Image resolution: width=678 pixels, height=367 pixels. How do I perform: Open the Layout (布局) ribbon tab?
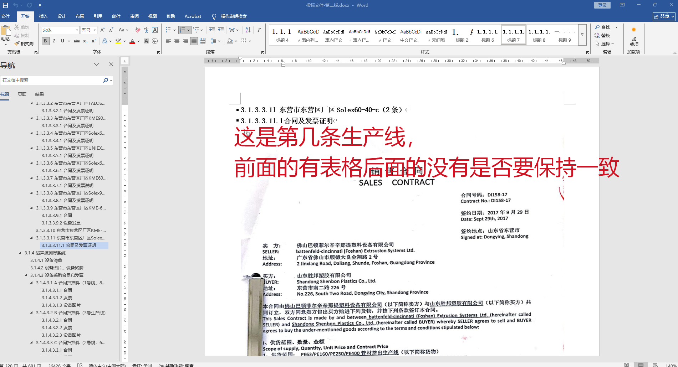[80, 16]
